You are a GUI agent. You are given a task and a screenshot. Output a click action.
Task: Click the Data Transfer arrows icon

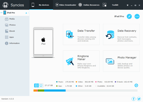pos(70,35)
